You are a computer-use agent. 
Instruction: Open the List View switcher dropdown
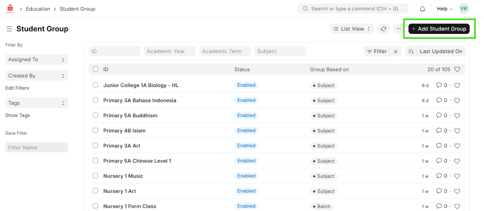(352, 29)
